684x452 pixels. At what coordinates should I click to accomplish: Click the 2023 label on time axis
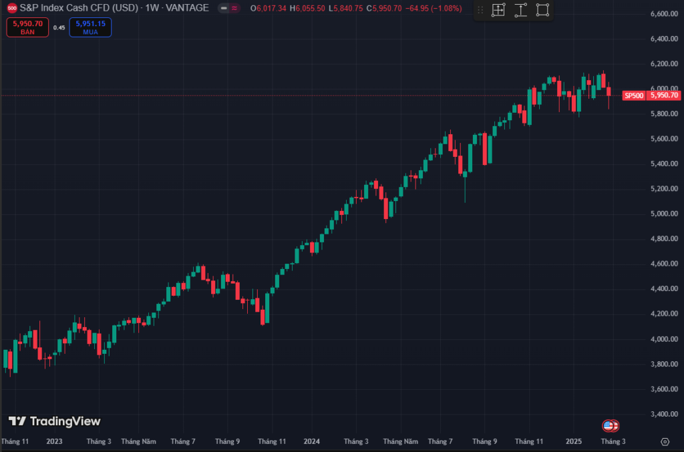click(54, 441)
